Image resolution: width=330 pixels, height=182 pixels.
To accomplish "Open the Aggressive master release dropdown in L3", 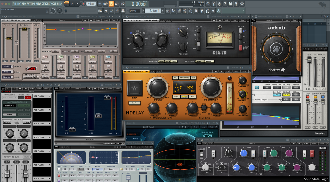I will [29, 78].
